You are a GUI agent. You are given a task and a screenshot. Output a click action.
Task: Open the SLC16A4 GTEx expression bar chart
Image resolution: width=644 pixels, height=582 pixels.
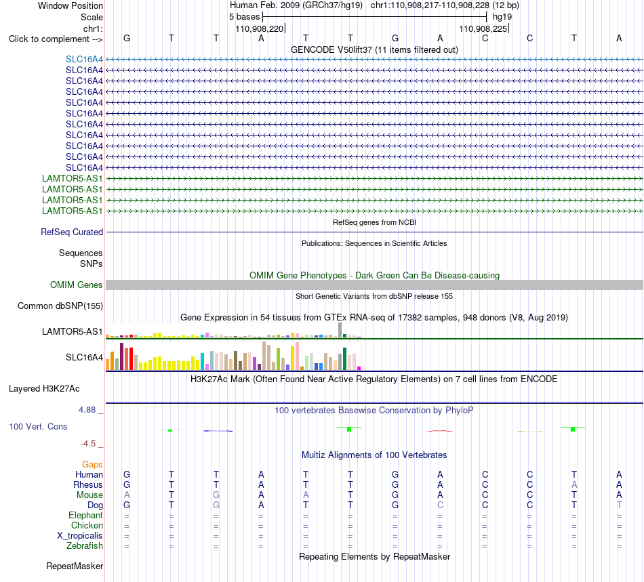point(233,356)
